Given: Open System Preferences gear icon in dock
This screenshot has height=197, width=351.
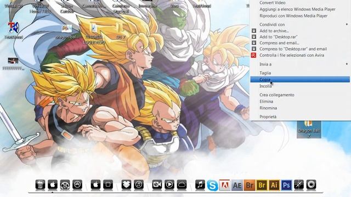Looking at the screenshot, I should tap(65, 185).
